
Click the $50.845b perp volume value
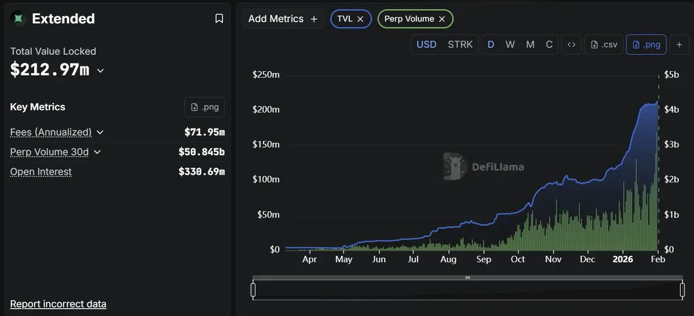[x=202, y=152]
